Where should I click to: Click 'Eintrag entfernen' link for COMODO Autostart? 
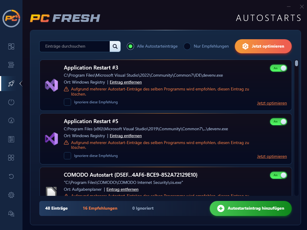[122, 189]
